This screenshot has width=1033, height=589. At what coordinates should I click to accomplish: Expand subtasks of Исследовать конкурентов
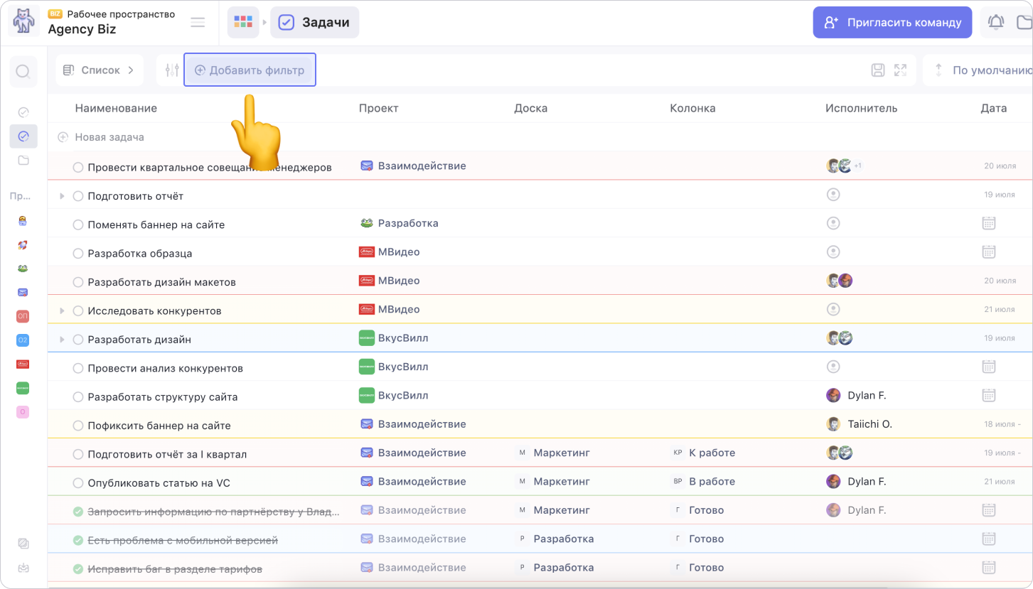[62, 310]
